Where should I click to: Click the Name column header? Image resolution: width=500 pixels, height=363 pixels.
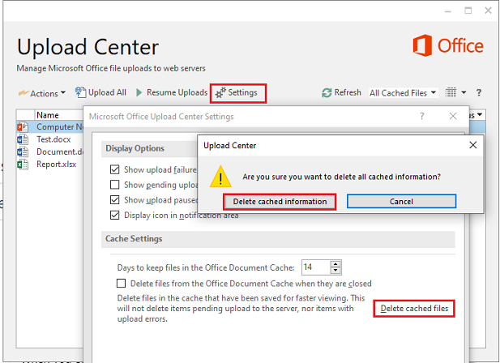pos(48,115)
